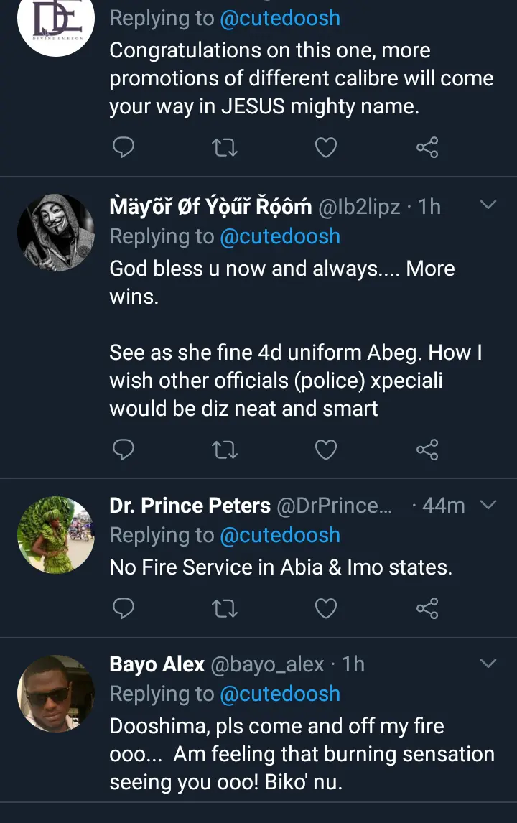
Task: Retweet Dr. Prince Peters' tweet
Action: click(225, 608)
